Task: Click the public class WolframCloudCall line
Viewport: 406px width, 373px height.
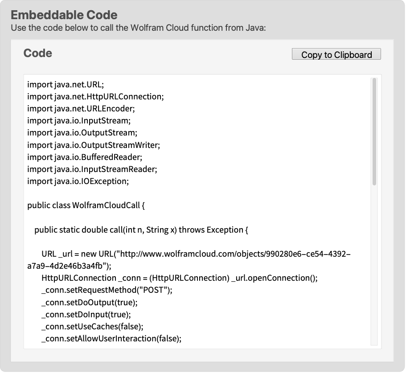Action: click(x=86, y=205)
